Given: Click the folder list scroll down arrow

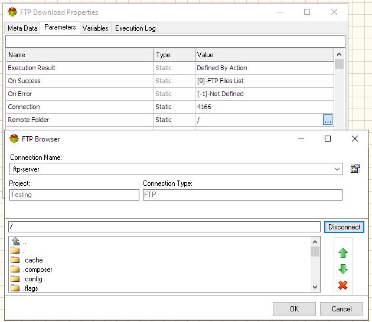Looking at the screenshot, I should (315, 287).
